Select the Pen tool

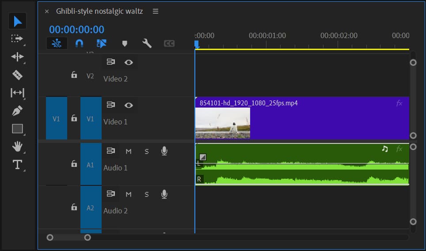[x=17, y=111]
